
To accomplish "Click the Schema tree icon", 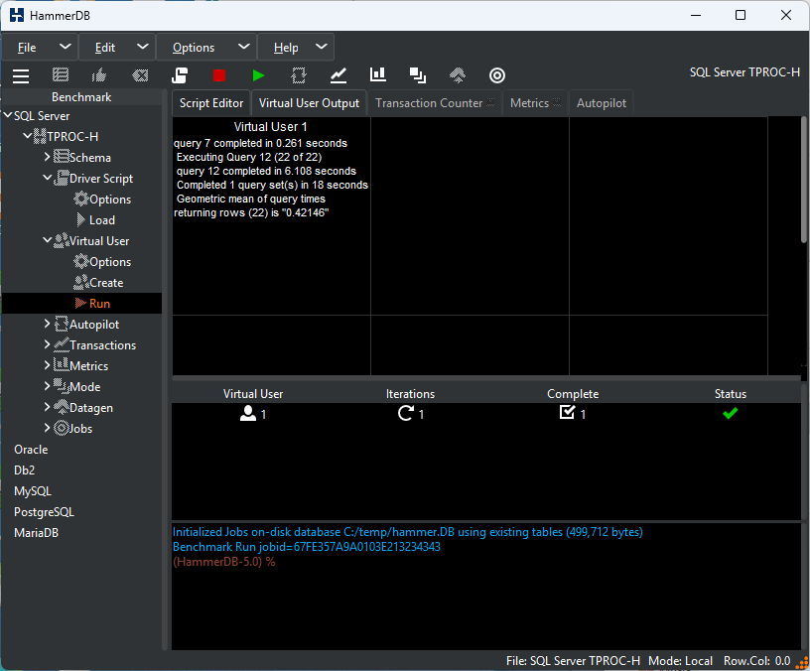I will coord(61,157).
